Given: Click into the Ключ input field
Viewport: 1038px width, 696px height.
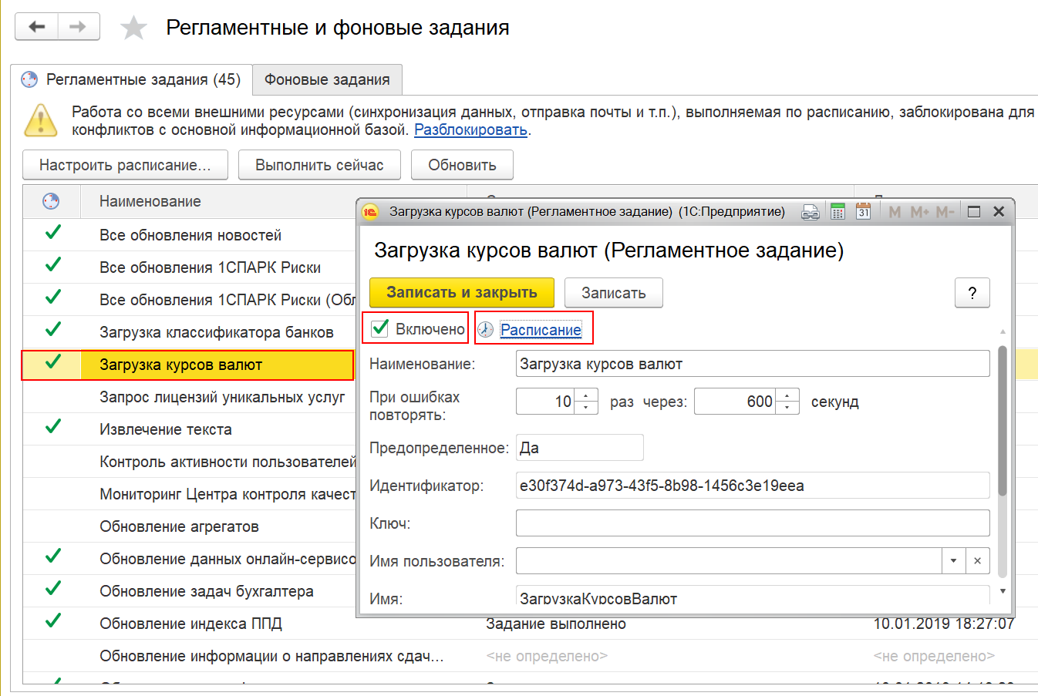Looking at the screenshot, I should [x=753, y=523].
